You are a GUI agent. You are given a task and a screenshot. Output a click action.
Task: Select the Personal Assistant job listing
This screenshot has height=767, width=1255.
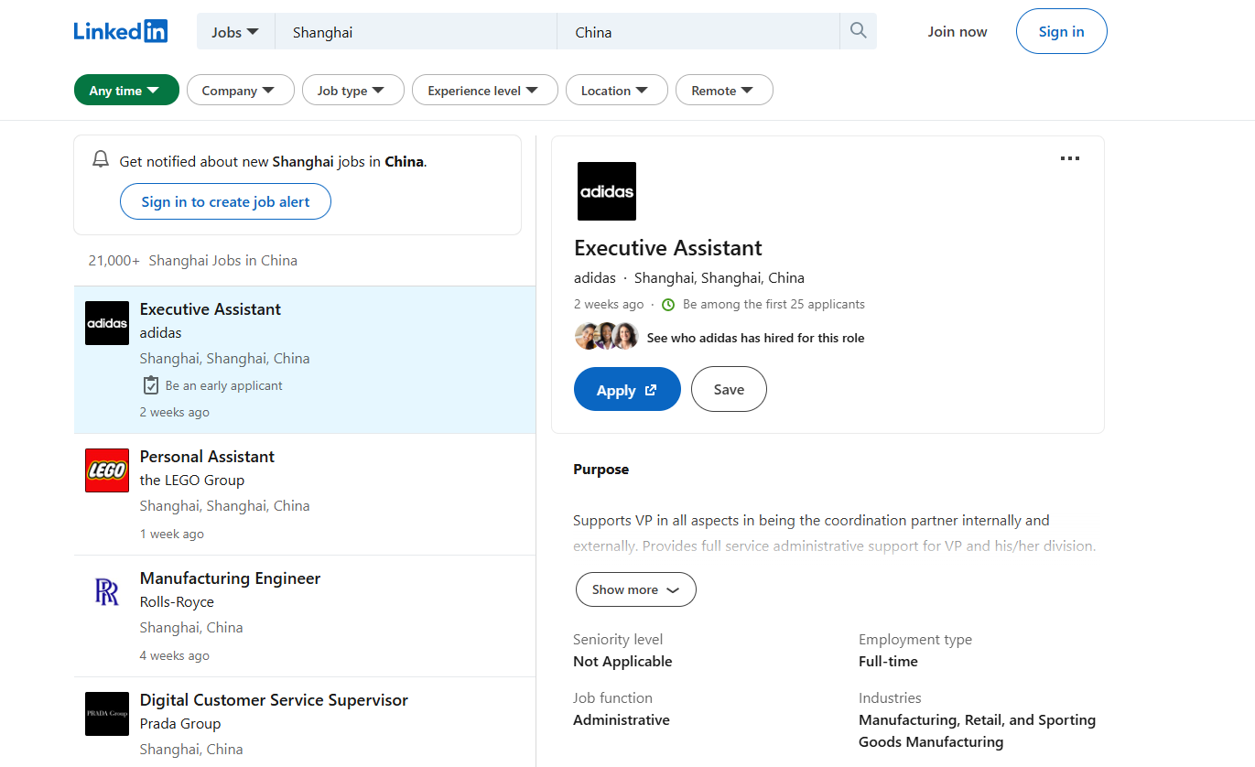[305, 494]
